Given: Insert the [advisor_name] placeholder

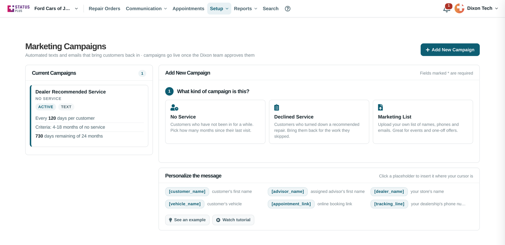Looking at the screenshot, I should pyautogui.click(x=288, y=191).
